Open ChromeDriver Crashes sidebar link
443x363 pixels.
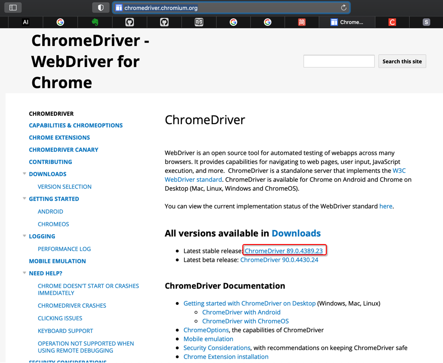72,306
